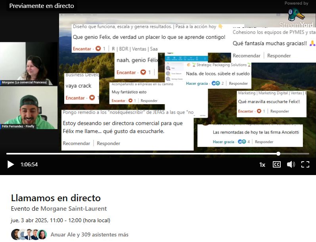
Task: Click 'Responder' under 'Estoy deseando ser directora'
Action: [x=108, y=143]
